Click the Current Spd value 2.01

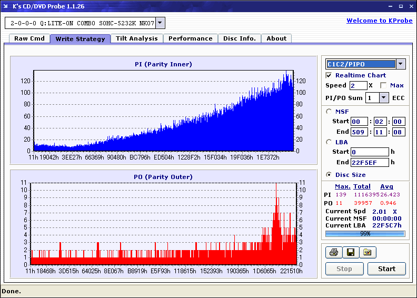379,212
